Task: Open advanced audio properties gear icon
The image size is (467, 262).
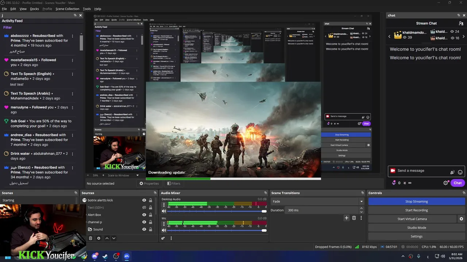Action: tap(163, 238)
